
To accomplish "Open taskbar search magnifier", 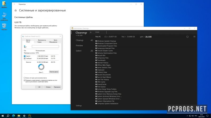I will click(x=8, y=116).
